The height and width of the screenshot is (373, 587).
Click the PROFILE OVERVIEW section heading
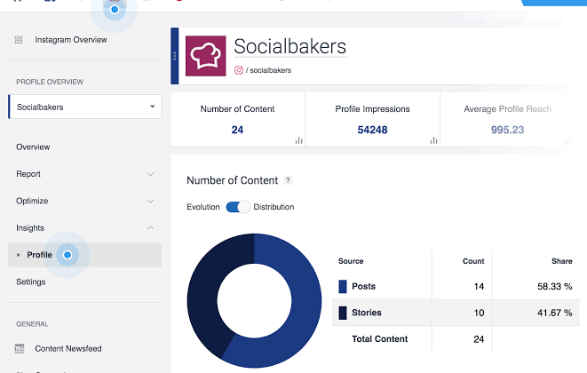pos(50,82)
